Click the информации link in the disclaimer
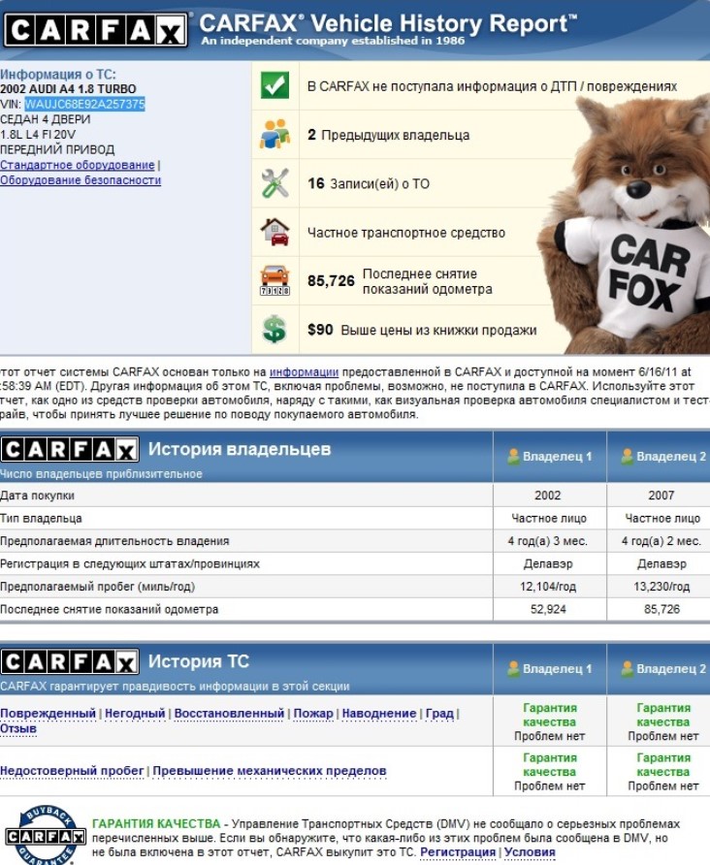Image resolution: width=710 pixels, height=865 pixels. coord(304,371)
